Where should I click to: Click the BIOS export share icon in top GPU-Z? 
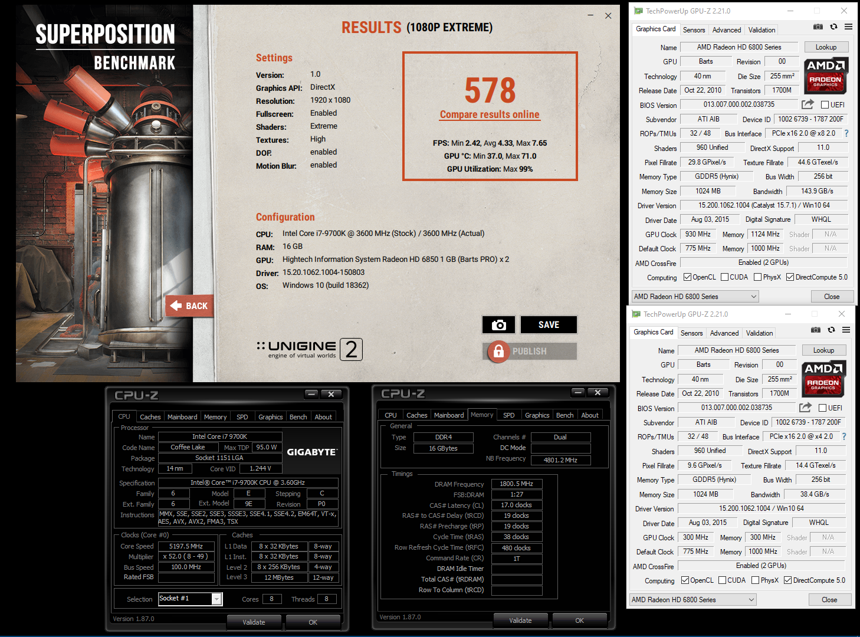(x=808, y=104)
